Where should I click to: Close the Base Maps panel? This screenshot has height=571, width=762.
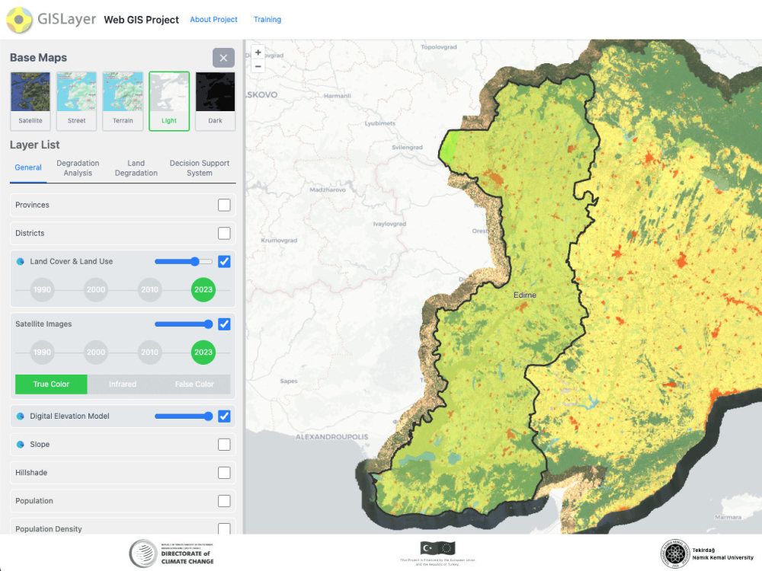pos(223,58)
